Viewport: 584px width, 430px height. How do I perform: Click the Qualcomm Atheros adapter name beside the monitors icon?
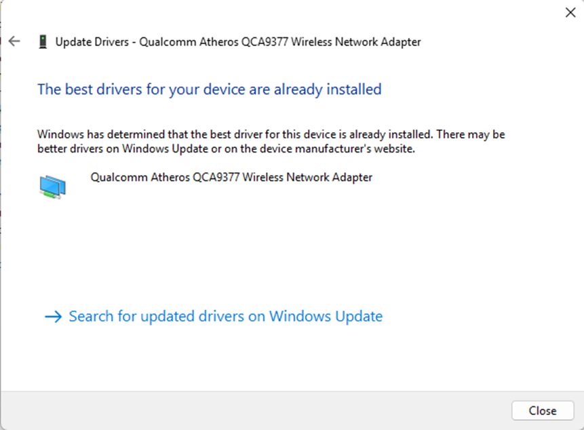[x=231, y=178]
